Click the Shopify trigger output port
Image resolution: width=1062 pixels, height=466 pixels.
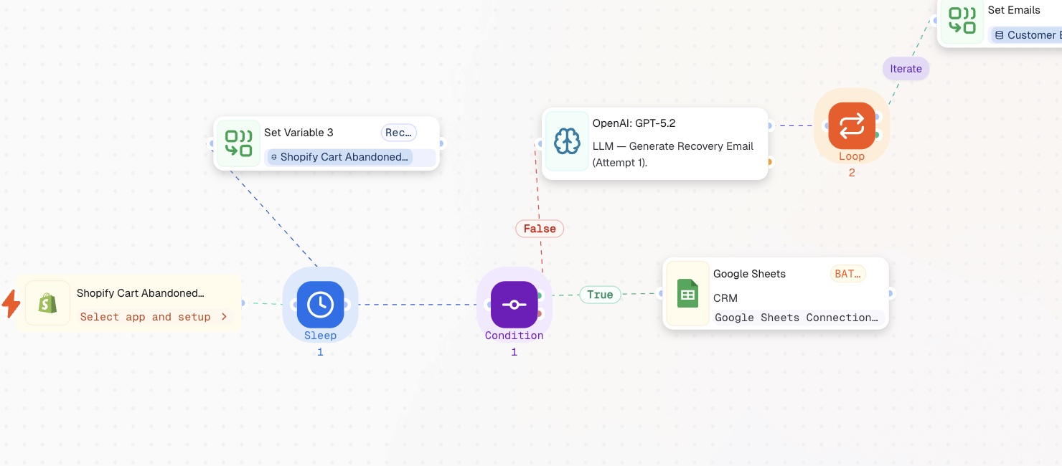click(242, 303)
